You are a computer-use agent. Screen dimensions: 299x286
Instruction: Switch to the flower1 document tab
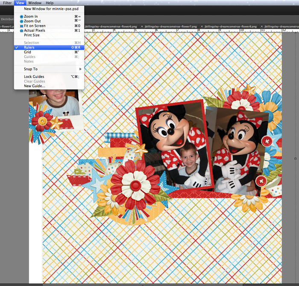coord(7,27)
